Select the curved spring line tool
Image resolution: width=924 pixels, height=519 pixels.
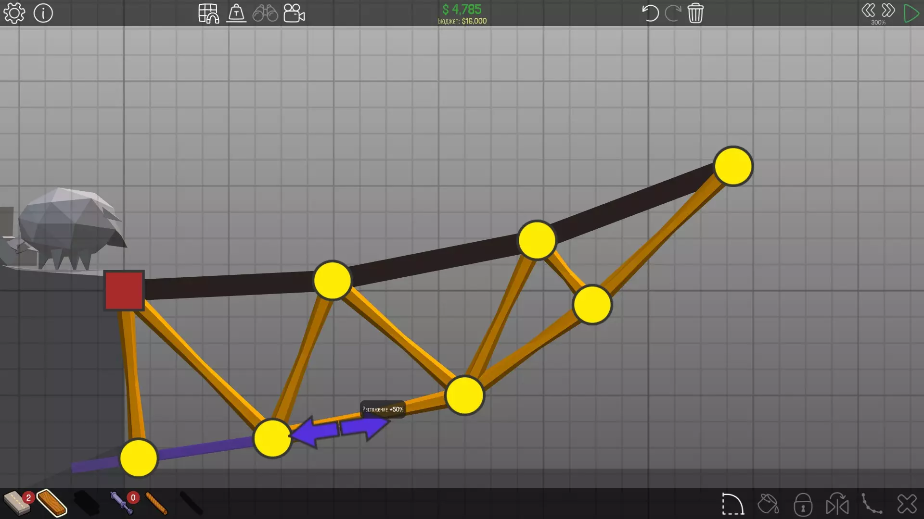tap(872, 504)
